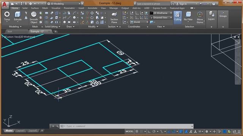Toggle the MODEL space button in status bar

point(129,131)
